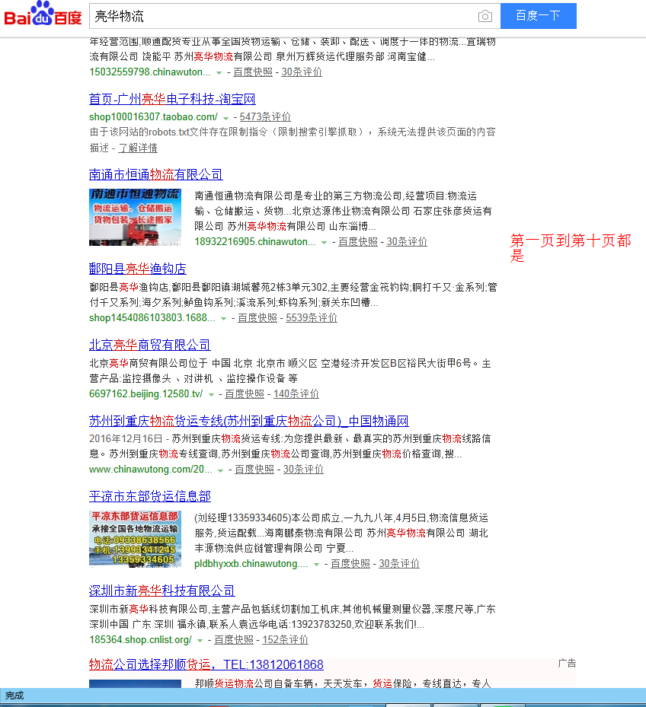The width and height of the screenshot is (646, 707).
Task: Click the 广告 label on the ad
Action: [x=567, y=664]
